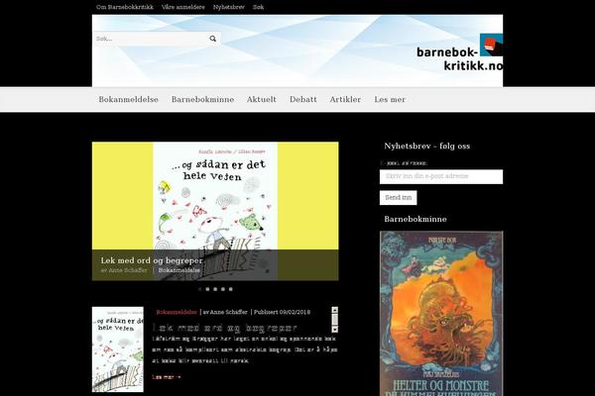Open Våre anmeldere page
The image size is (595, 396).
coord(182,7)
